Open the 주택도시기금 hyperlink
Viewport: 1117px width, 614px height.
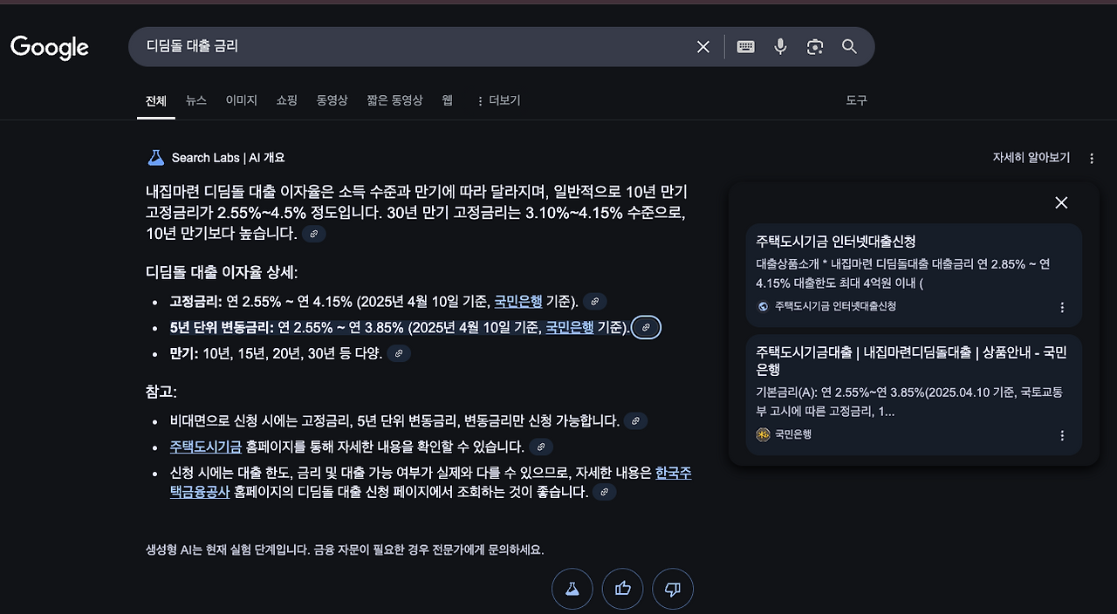point(206,447)
